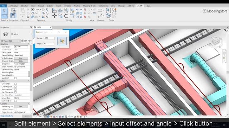Toggle the Properties palette ribbon icon
The height and width of the screenshot is (128, 229).
click(13, 16)
